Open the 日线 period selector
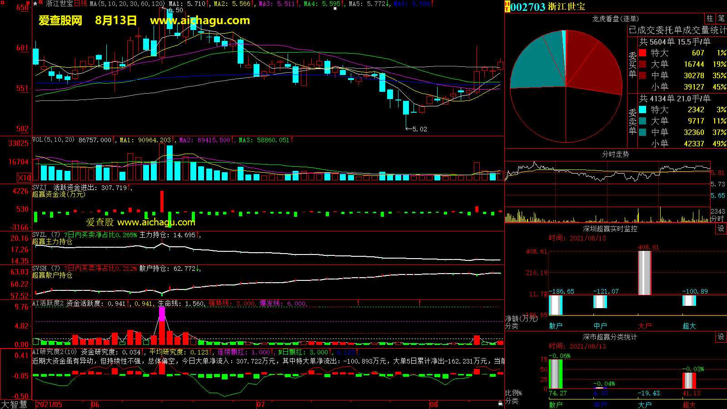 click(80, 4)
